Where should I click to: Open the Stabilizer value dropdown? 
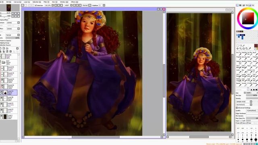click(104, 5)
